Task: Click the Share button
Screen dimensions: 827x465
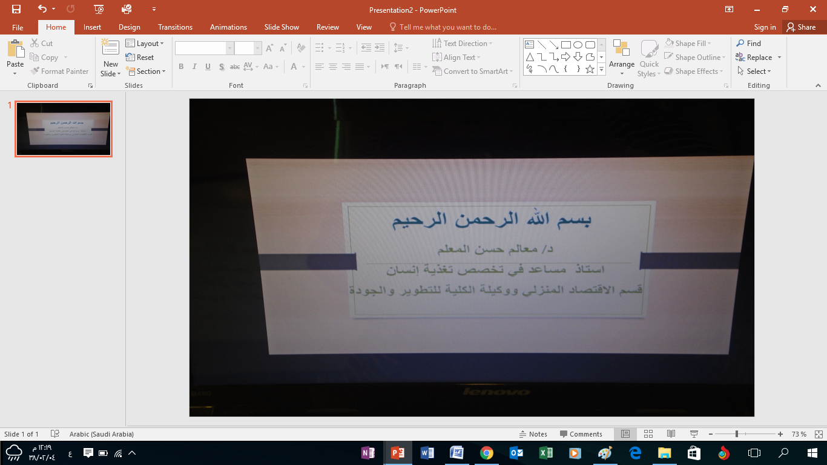Action: click(x=800, y=27)
